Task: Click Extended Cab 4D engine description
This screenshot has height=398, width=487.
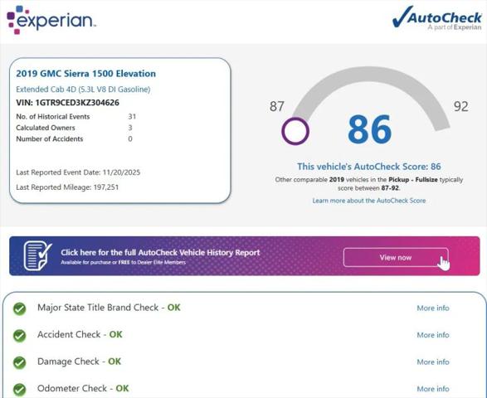Action: (83, 90)
